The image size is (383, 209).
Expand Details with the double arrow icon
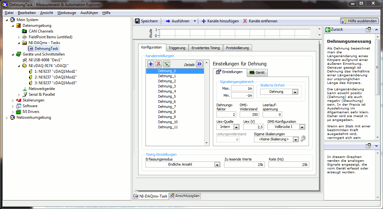[x=199, y=64]
